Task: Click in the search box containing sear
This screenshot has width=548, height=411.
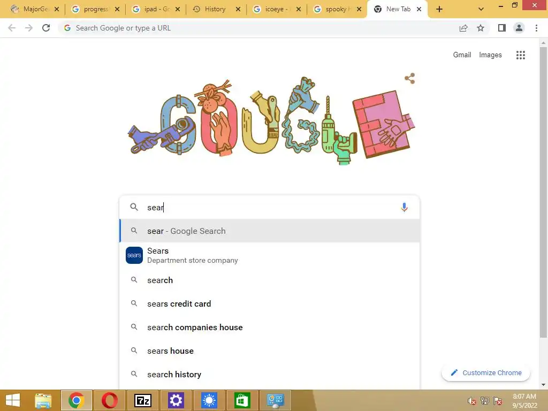Action: coord(269,207)
